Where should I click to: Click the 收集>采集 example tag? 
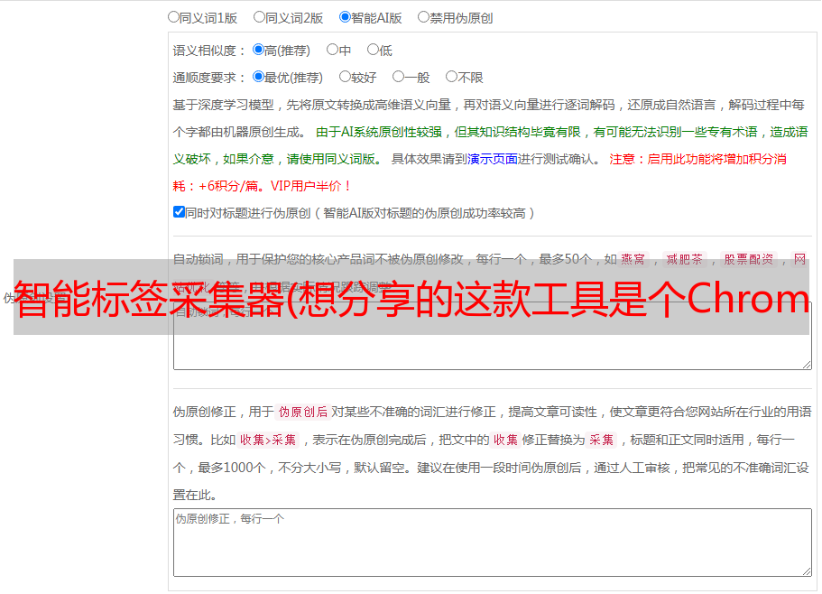pos(268,440)
